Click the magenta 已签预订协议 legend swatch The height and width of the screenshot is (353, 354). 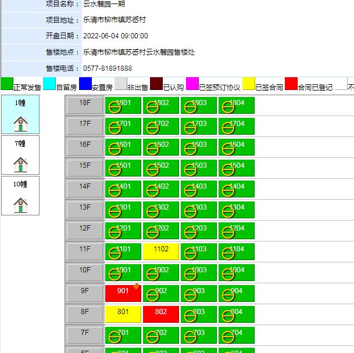pyautogui.click(x=192, y=84)
